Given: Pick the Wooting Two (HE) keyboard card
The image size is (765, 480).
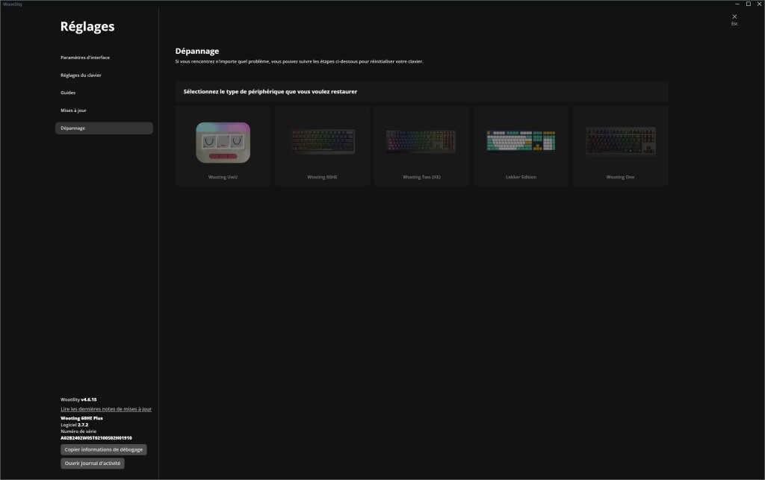Looking at the screenshot, I should 421,146.
